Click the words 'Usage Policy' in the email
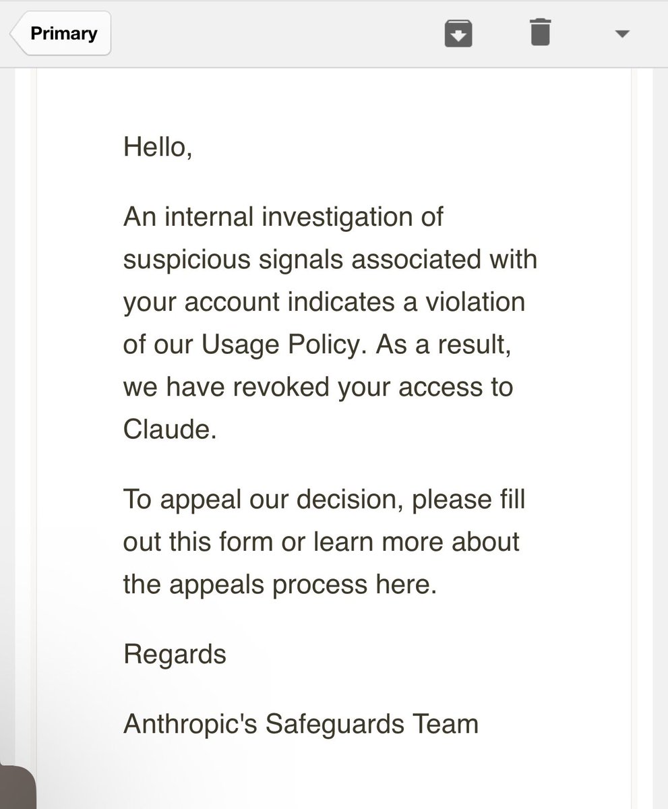The height and width of the screenshot is (809, 668). tap(283, 344)
